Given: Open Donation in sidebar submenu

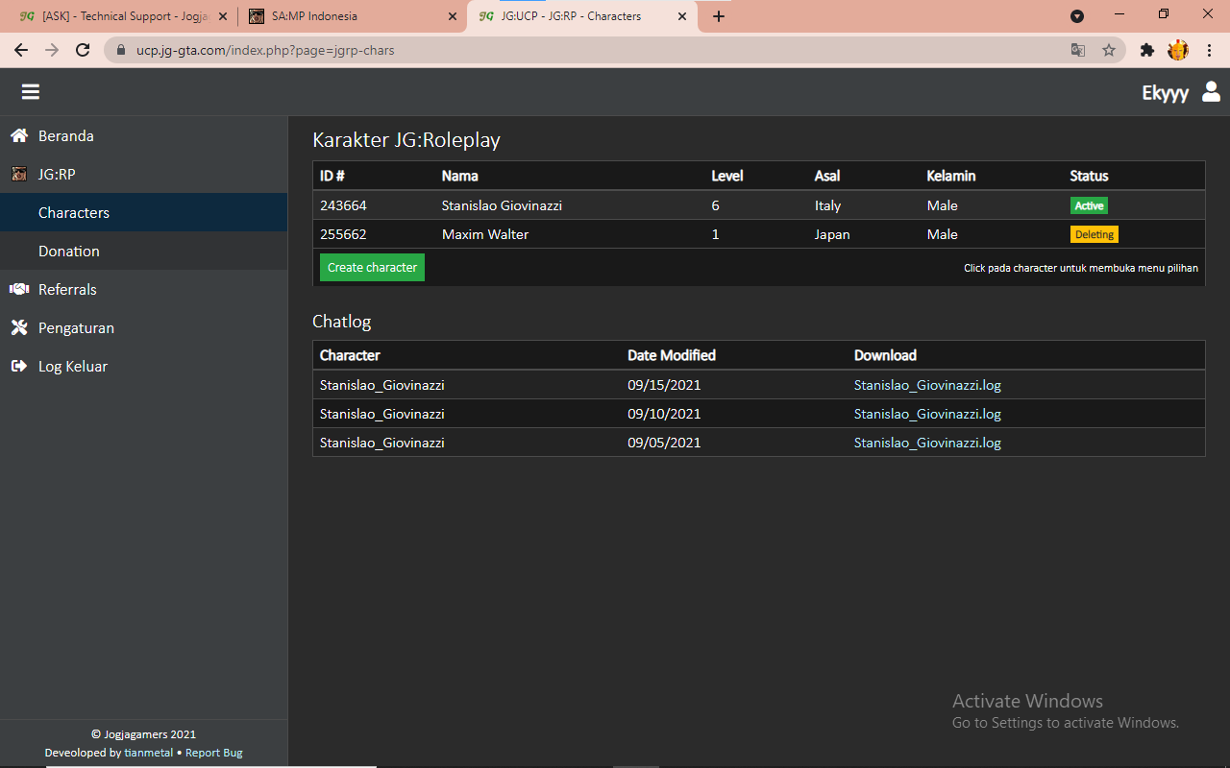Looking at the screenshot, I should coord(144,251).
